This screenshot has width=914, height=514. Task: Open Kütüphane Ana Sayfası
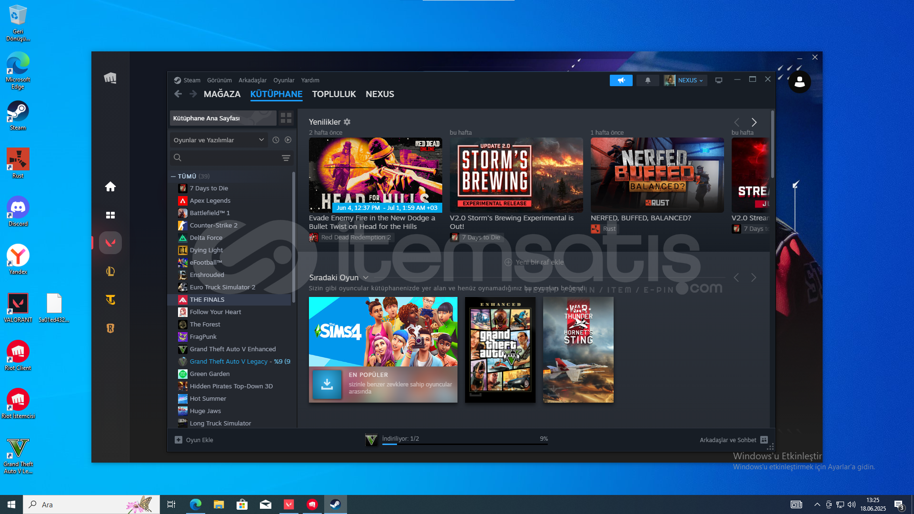tap(223, 118)
